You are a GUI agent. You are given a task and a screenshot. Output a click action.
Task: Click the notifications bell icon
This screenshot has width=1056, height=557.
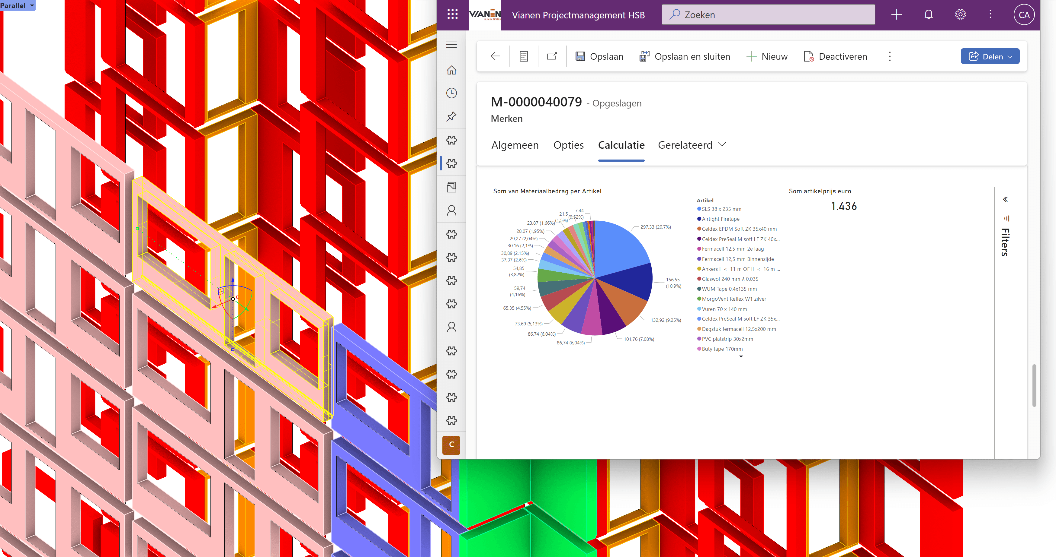[929, 15]
